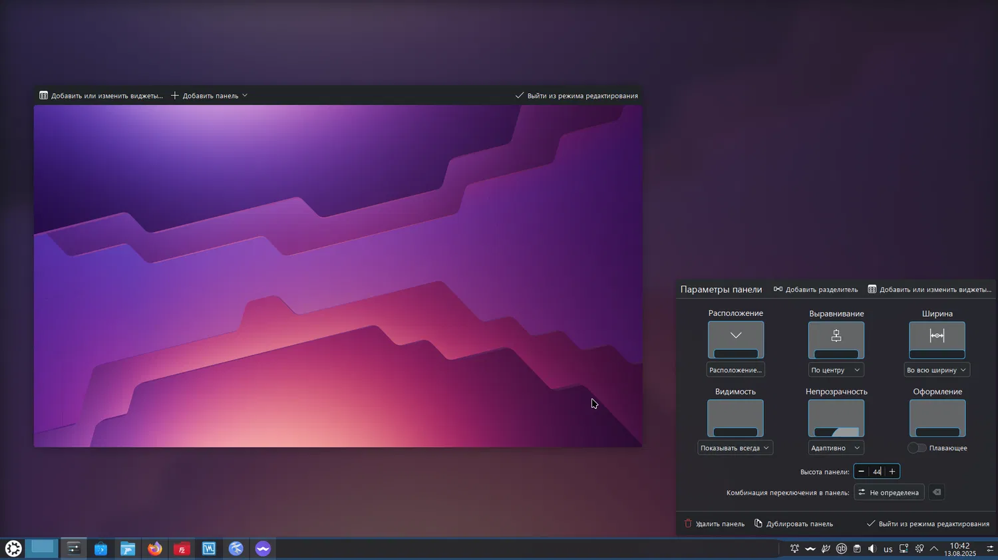Open network connections tray icon
The height and width of the screenshot is (560, 998).
click(x=904, y=549)
